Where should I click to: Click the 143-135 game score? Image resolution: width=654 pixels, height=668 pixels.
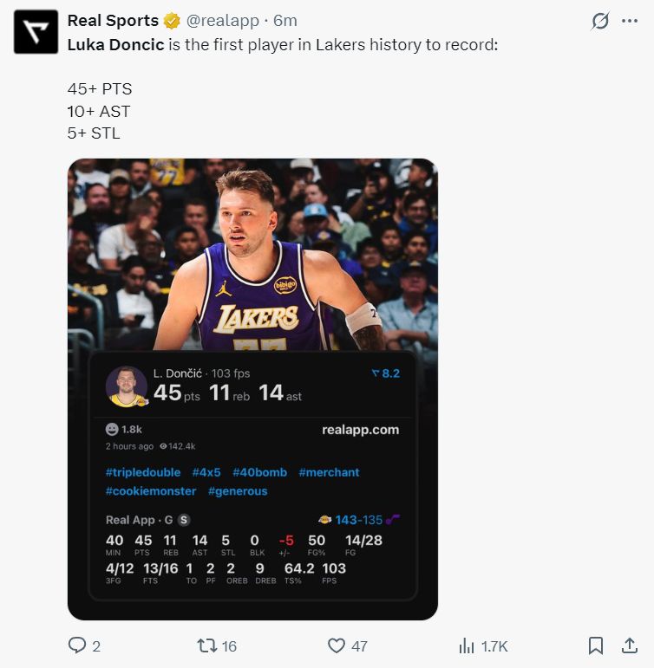click(358, 520)
